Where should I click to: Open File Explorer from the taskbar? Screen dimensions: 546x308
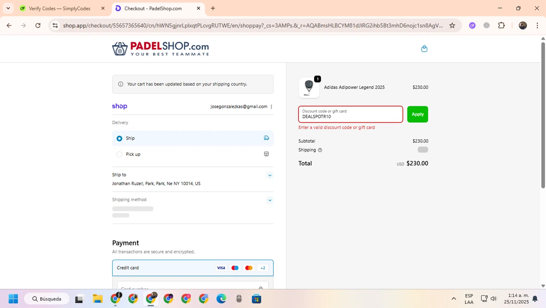point(98,299)
